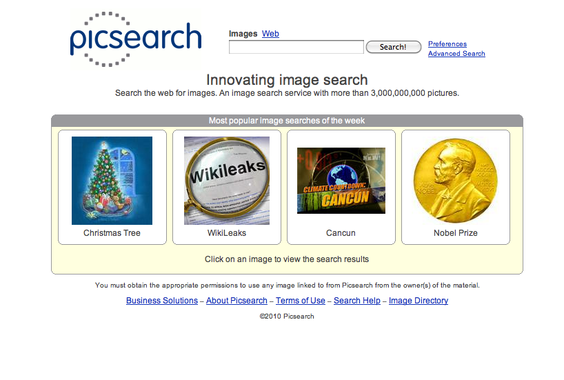564x380 pixels.
Task: Click the WikiLeaks caption text
Action: [227, 233]
